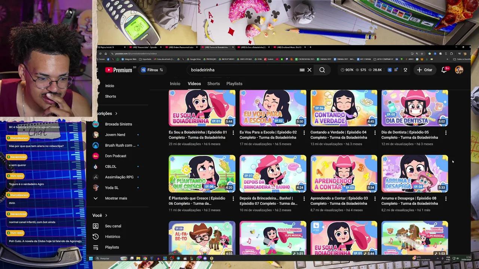Click the Playlists sidebar icon
The image size is (479, 269).
coord(95,247)
